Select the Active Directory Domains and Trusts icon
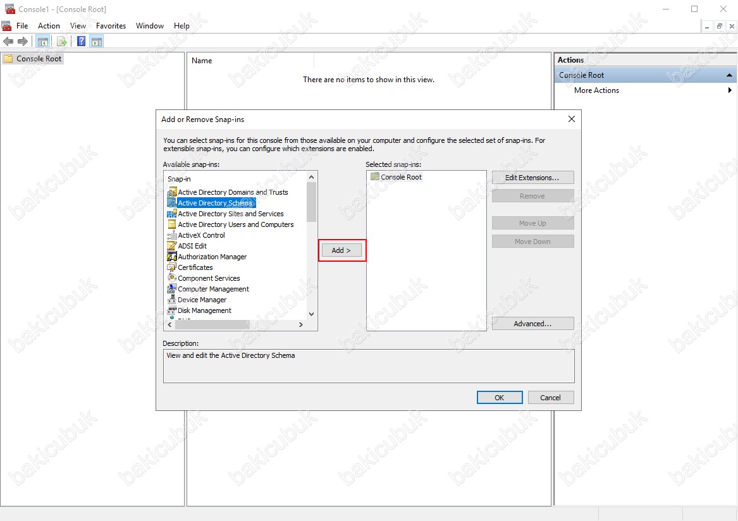The height and width of the screenshot is (521, 738). coord(172,192)
